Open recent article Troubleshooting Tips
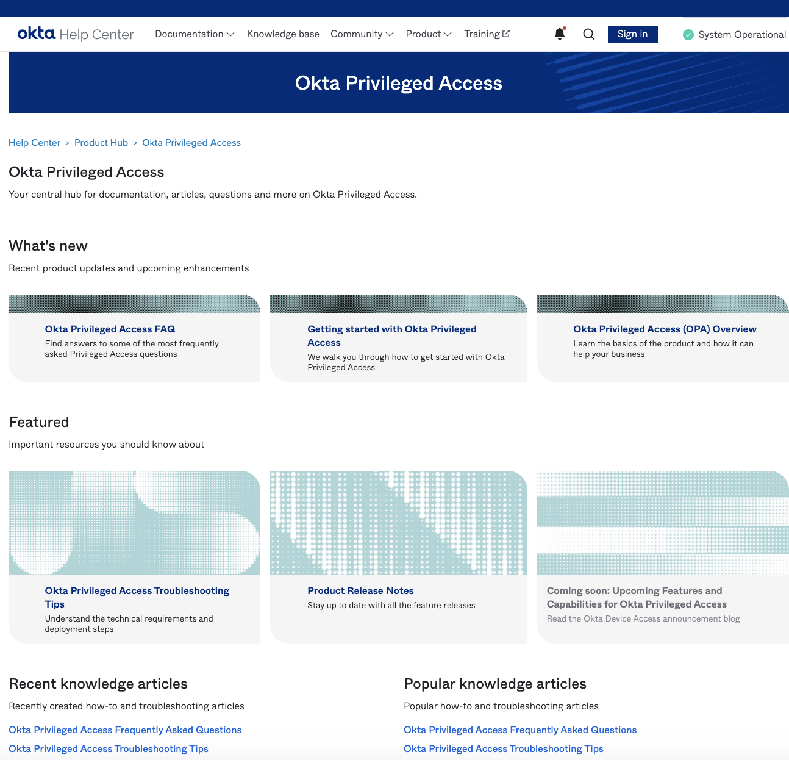Image resolution: width=789 pixels, height=760 pixels. (109, 749)
